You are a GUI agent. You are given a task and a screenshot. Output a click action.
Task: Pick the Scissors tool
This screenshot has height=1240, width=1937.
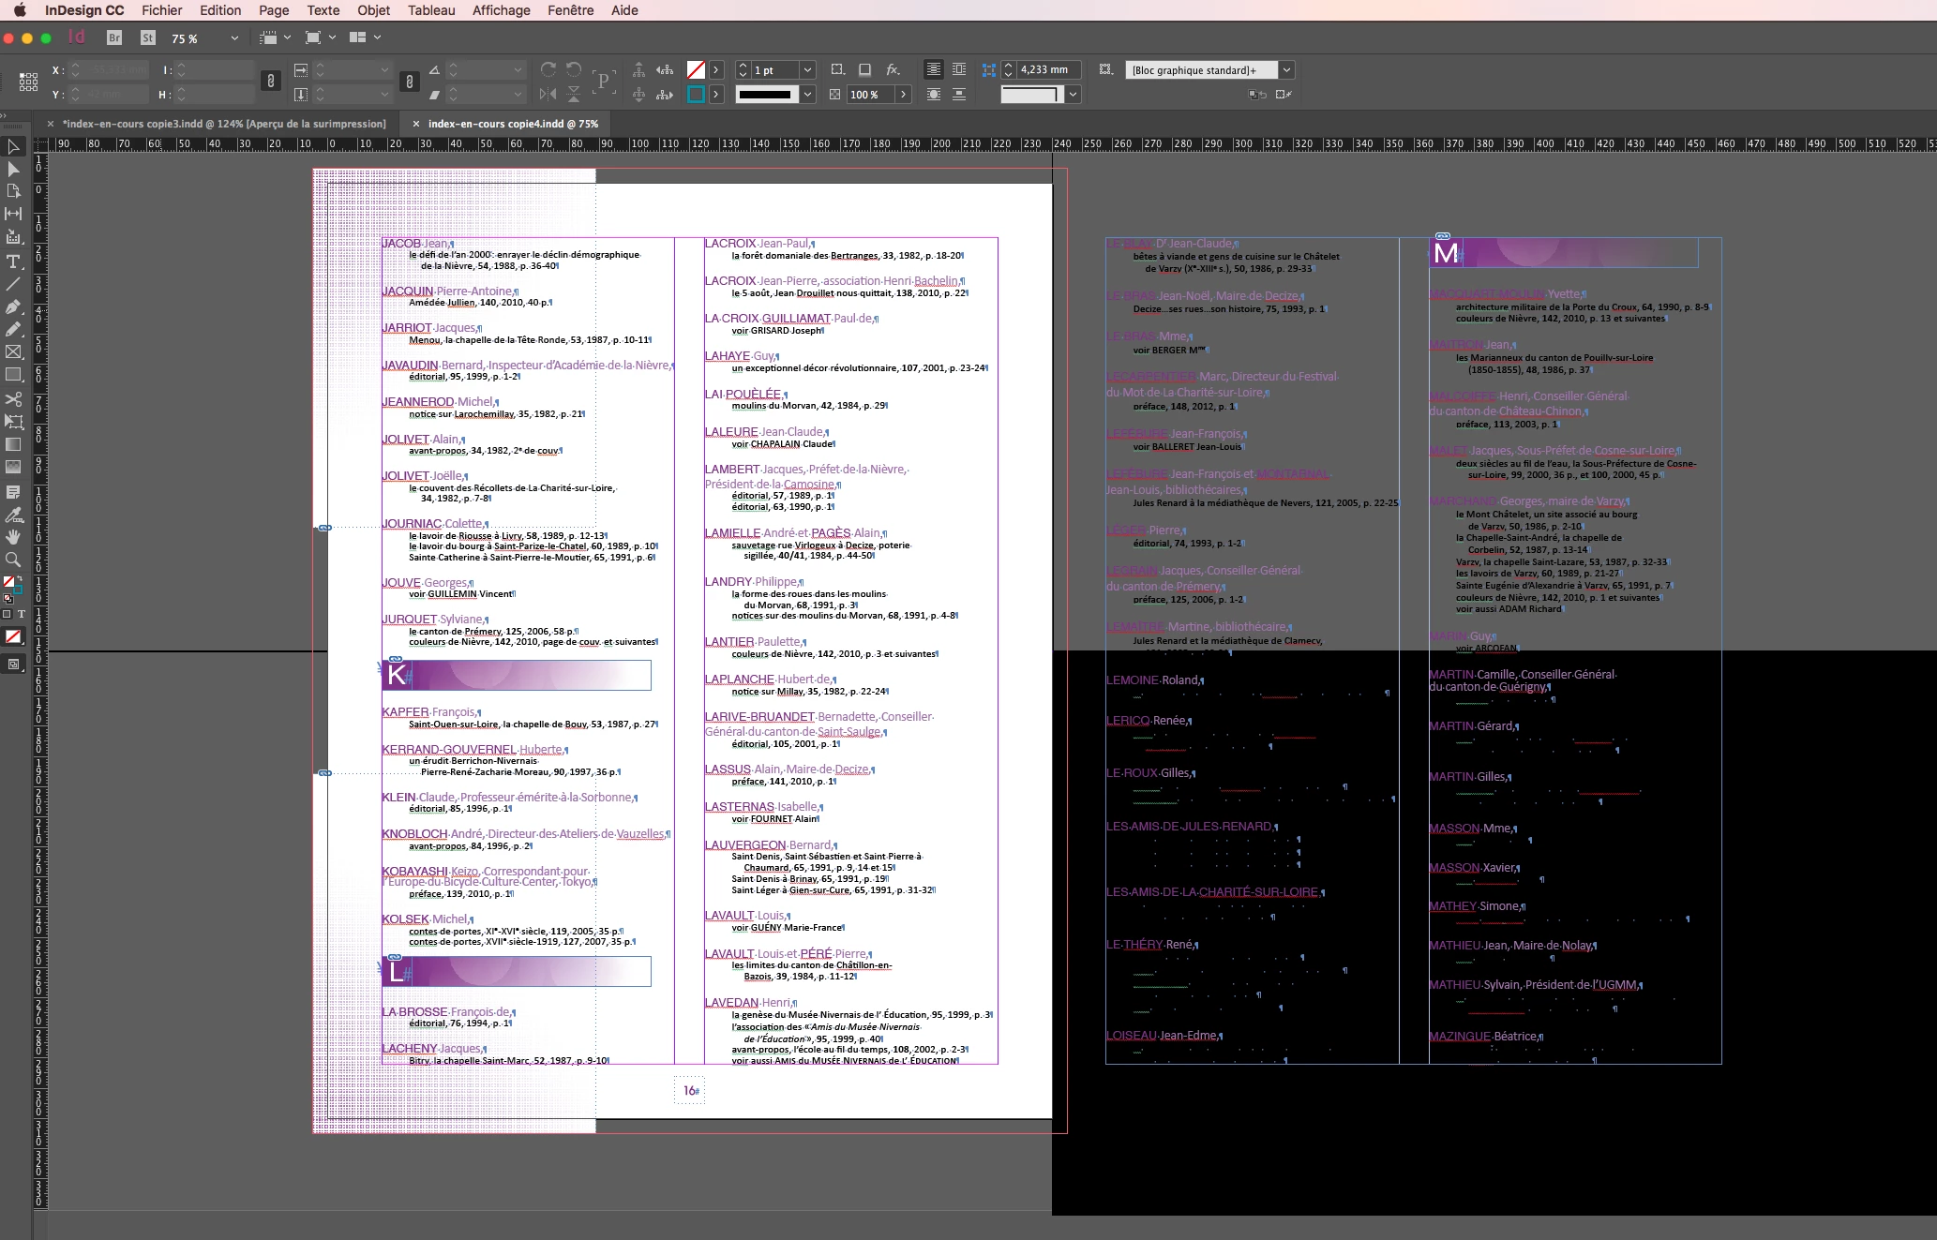[13, 399]
